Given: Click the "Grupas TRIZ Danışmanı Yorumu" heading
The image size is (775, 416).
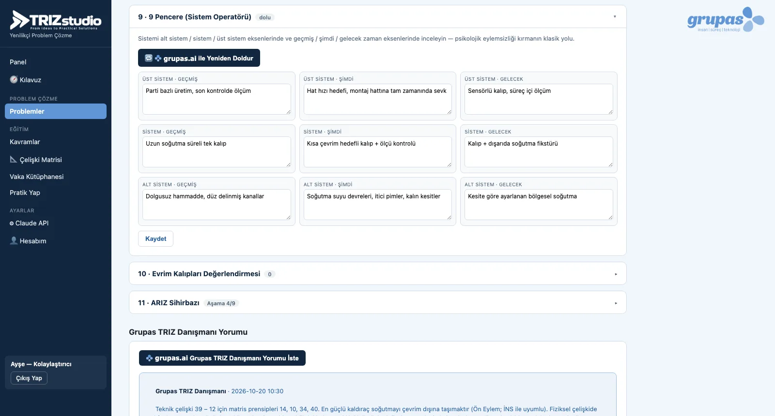Looking at the screenshot, I should (188, 332).
